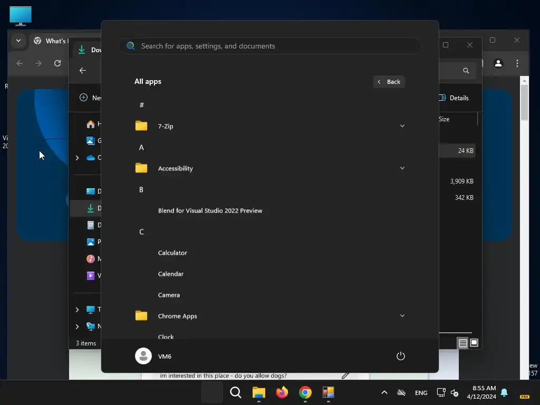Select OneDrive cloud icon in sidebar
This screenshot has width=540, height=405.
[91, 157]
